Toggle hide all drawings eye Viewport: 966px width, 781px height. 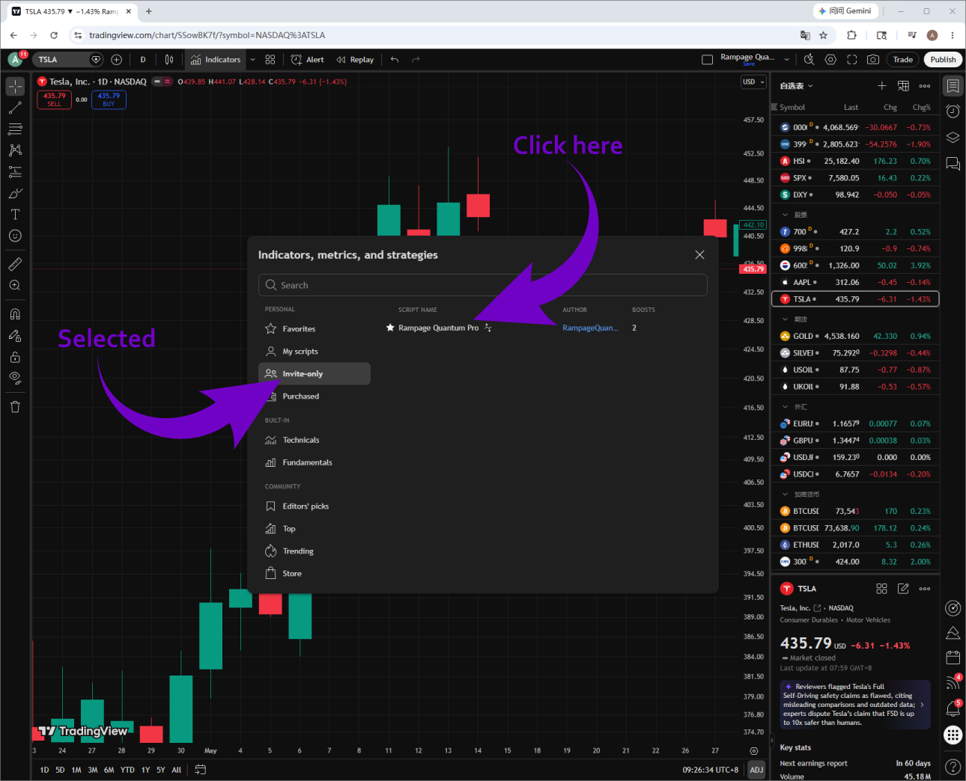pyautogui.click(x=15, y=379)
